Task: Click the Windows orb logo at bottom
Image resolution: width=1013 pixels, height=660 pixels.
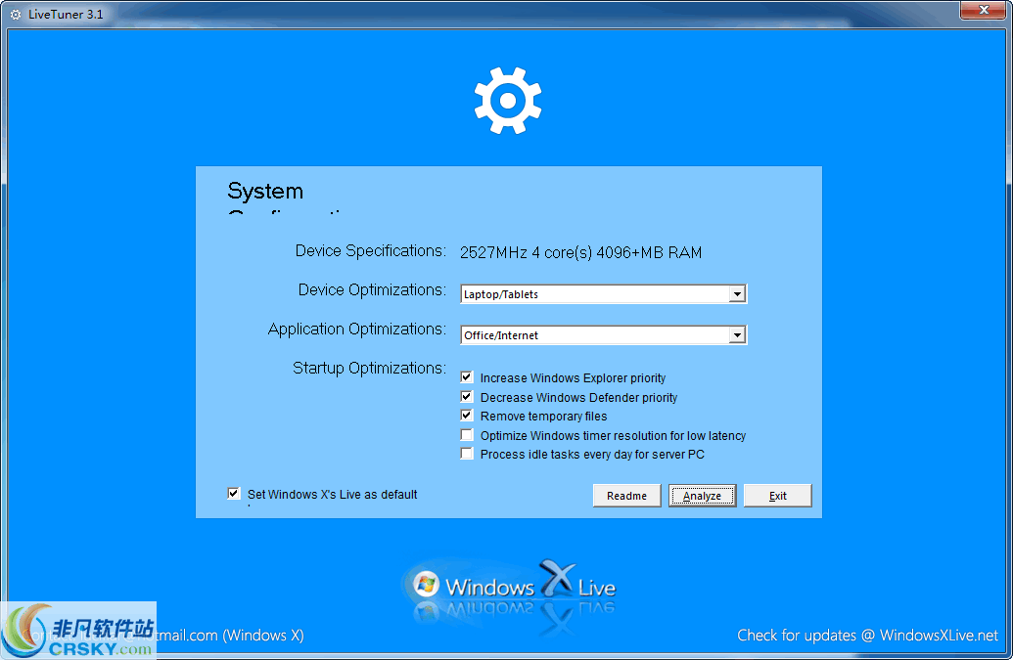Action: [x=426, y=585]
